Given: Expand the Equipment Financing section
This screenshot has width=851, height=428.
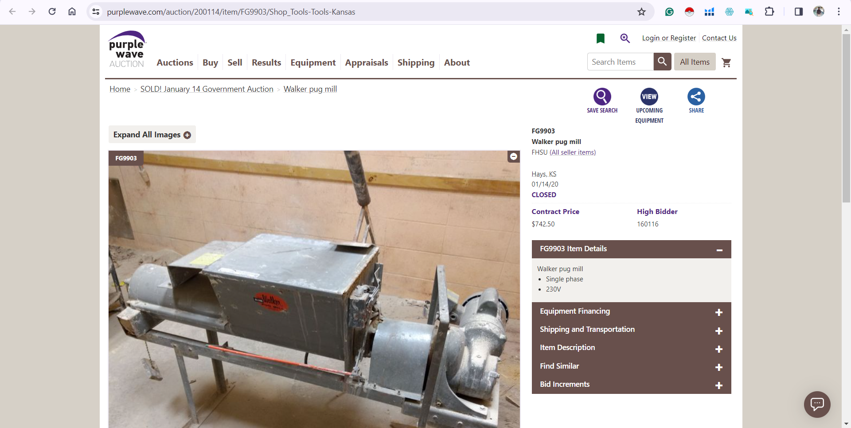Looking at the screenshot, I should tap(631, 311).
